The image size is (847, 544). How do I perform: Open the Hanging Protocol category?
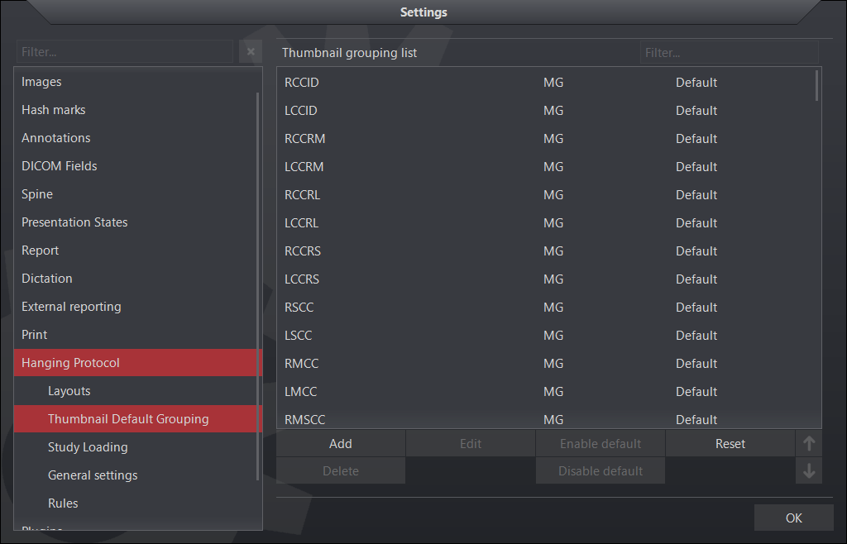pos(71,363)
